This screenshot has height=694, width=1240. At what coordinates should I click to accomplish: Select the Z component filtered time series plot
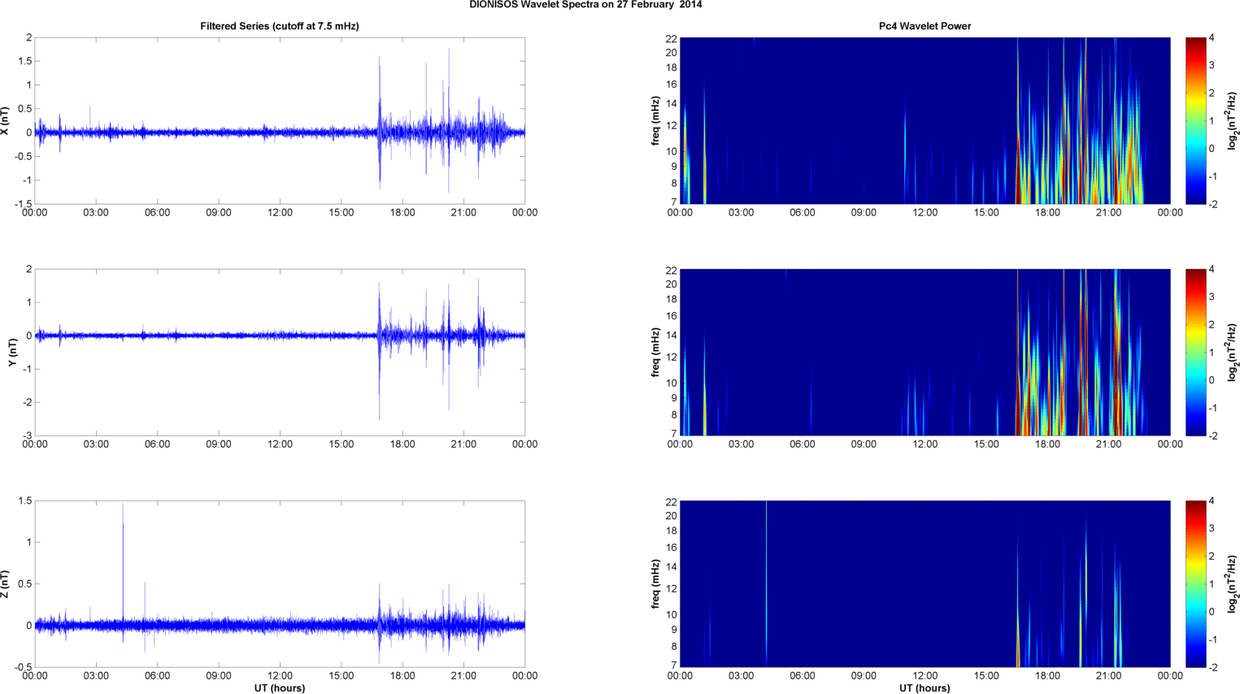[x=280, y=583]
